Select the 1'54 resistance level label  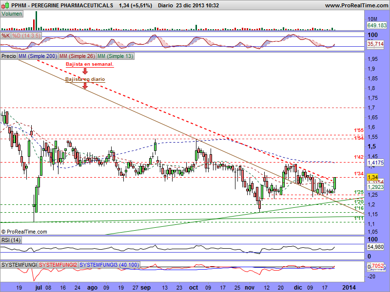click(359, 138)
